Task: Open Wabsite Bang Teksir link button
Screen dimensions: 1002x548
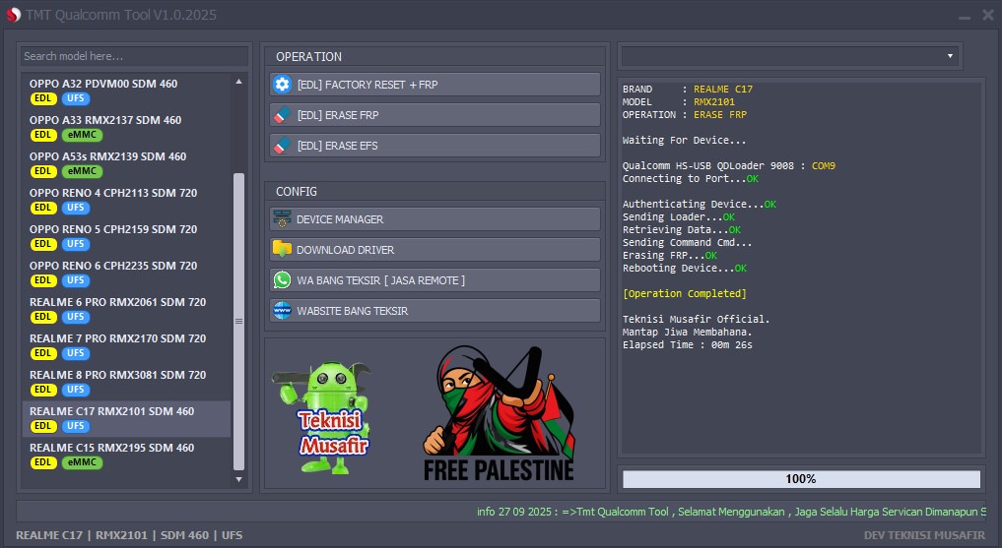Action: [x=434, y=311]
